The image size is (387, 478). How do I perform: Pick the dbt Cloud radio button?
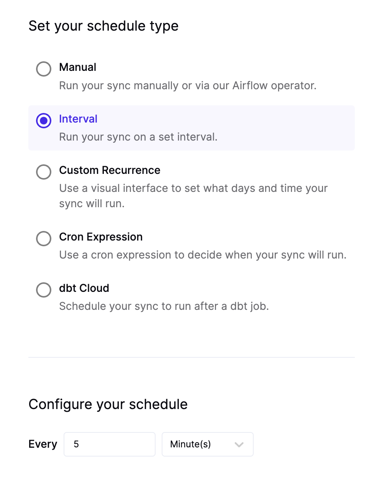point(44,290)
